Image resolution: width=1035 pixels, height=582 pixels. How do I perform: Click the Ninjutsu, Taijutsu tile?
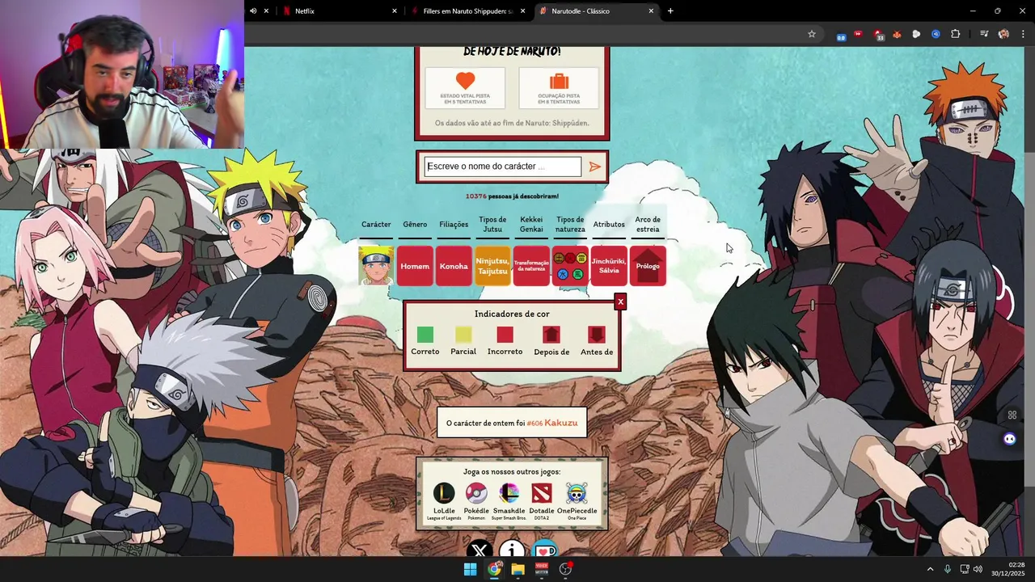492,266
